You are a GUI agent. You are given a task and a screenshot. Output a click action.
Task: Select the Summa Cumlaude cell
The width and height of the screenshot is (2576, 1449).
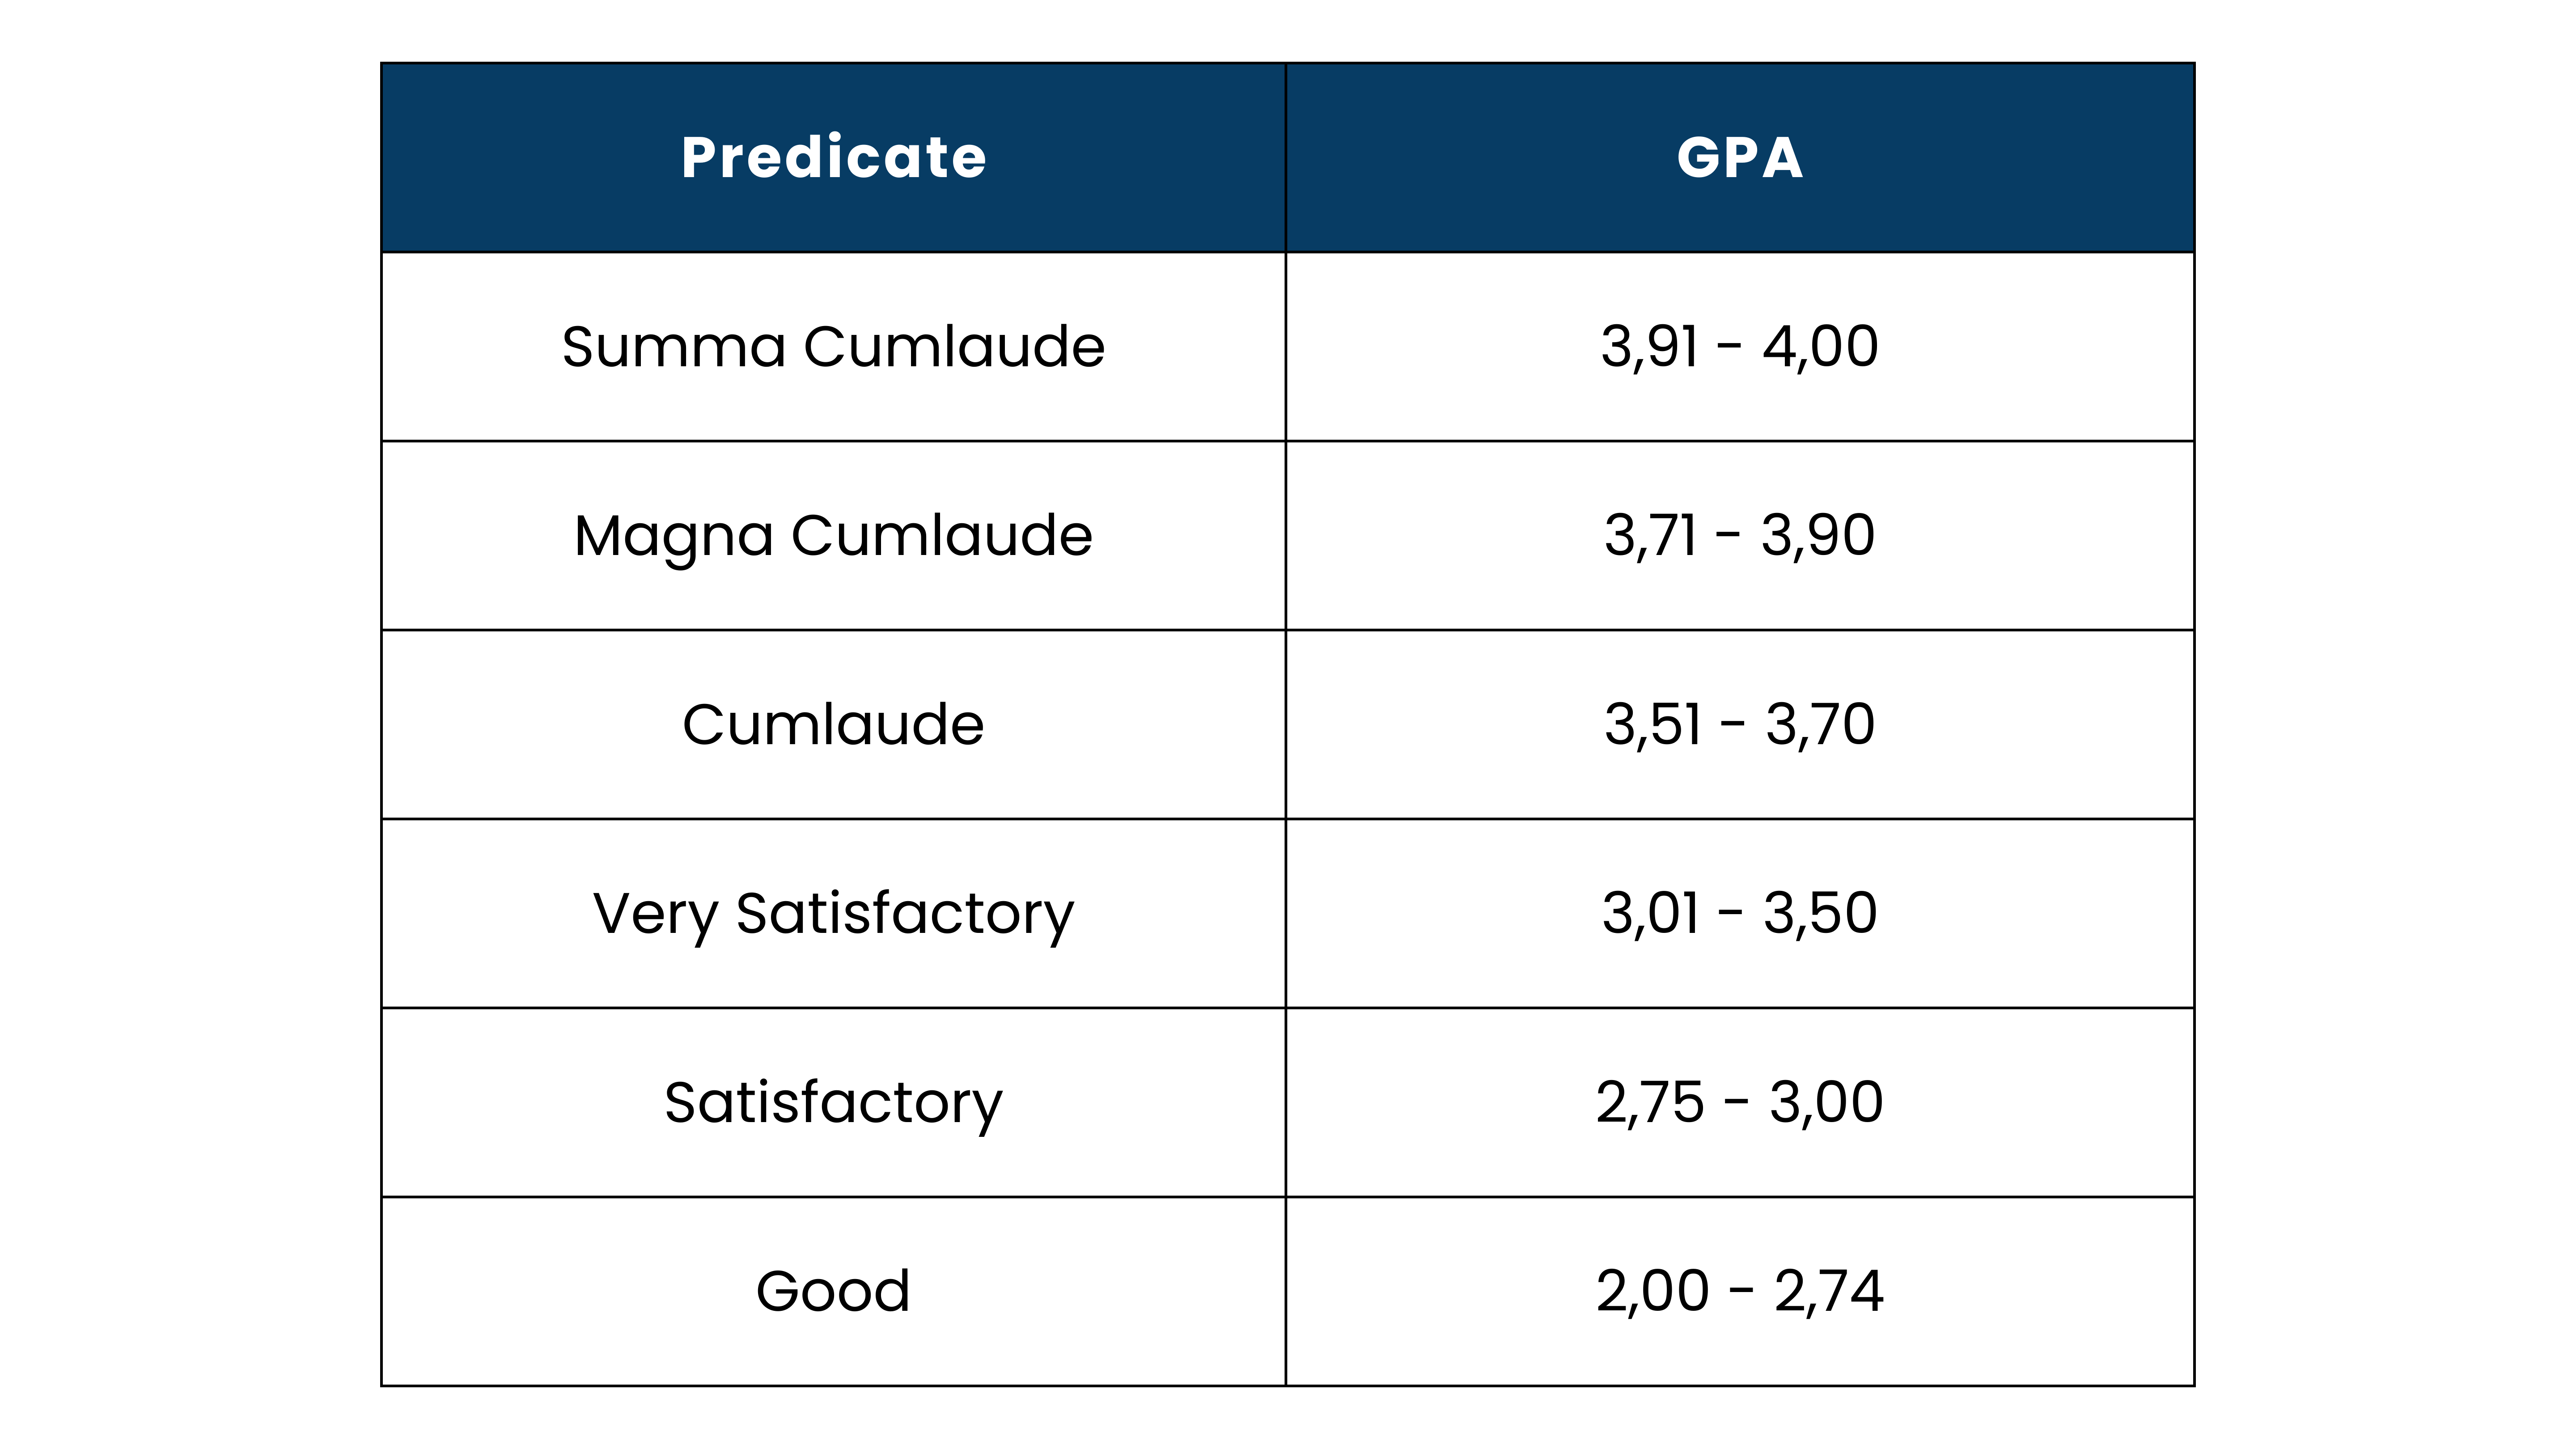point(833,346)
